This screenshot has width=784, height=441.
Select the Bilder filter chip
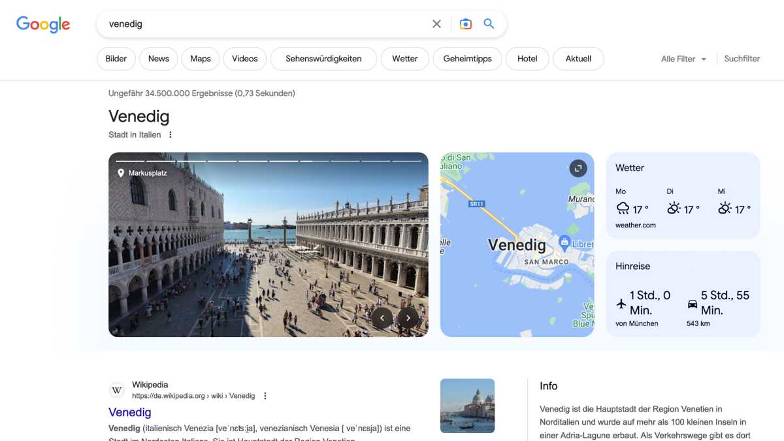point(116,59)
